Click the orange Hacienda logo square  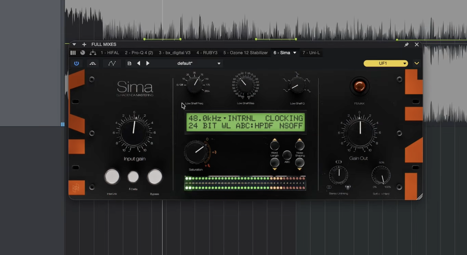(76, 188)
